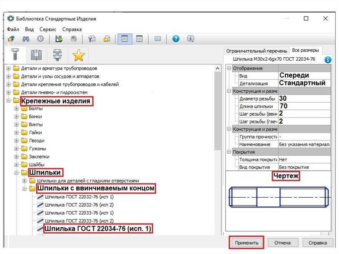Screen dimensions: 339x254
Task: Select Шпилька ГОСТ 22032-76 (исп 1) item
Action: (x=79, y=197)
